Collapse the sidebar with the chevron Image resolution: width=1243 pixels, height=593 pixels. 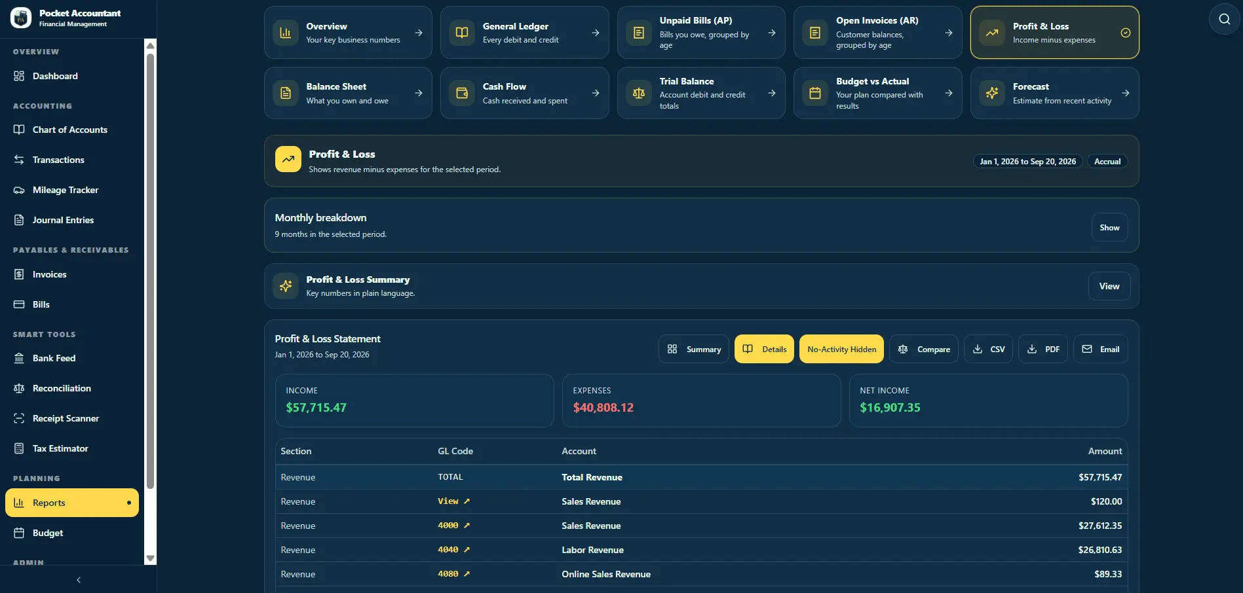point(79,580)
